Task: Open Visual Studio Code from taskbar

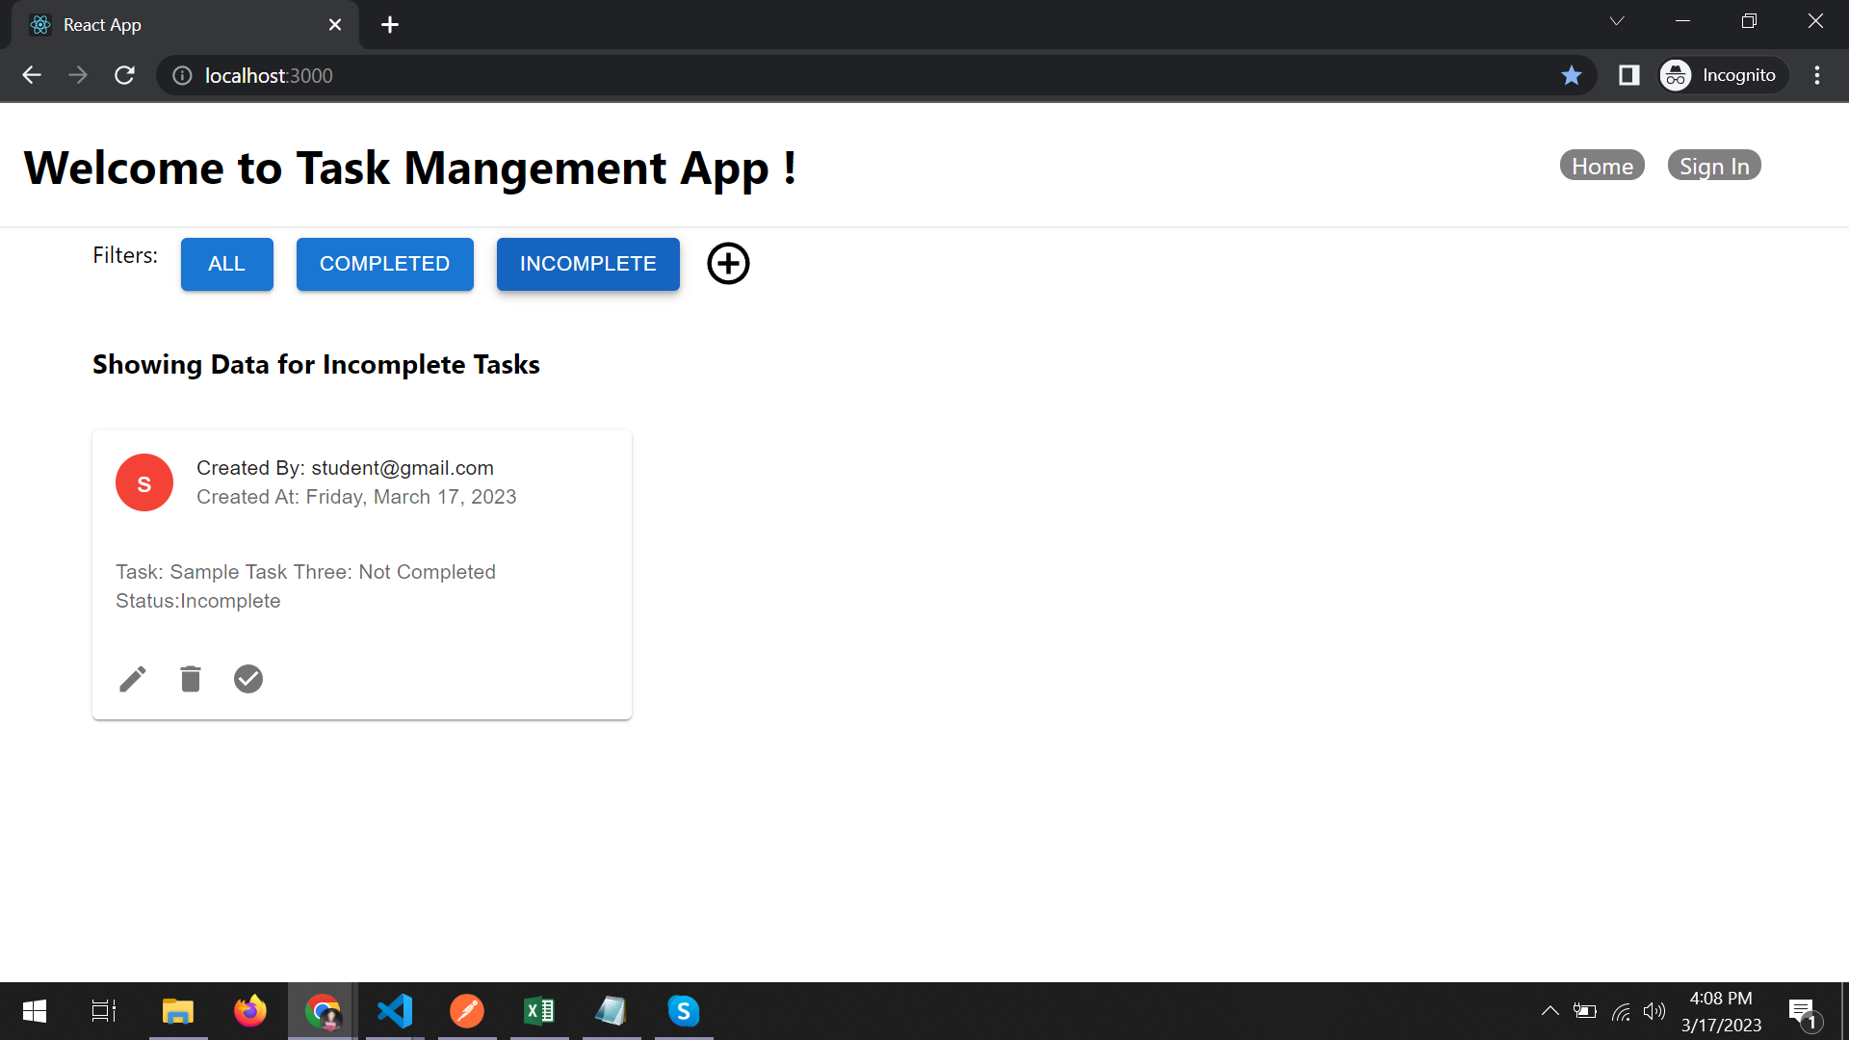Action: [395, 1011]
